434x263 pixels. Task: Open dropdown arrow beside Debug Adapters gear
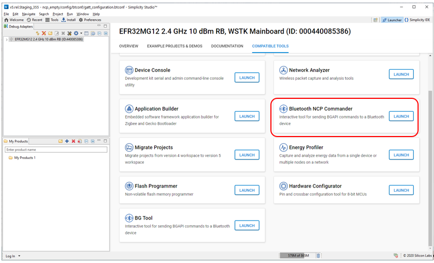[x=81, y=33]
